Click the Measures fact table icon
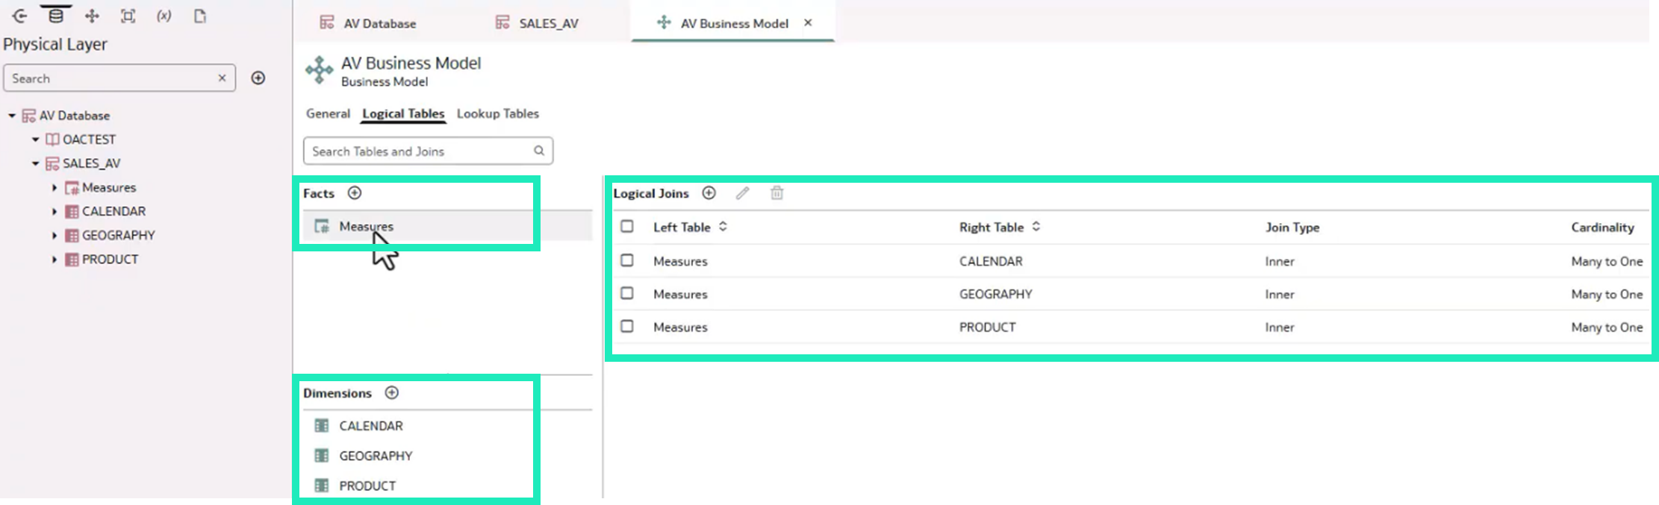The height and width of the screenshot is (505, 1659). 322,226
